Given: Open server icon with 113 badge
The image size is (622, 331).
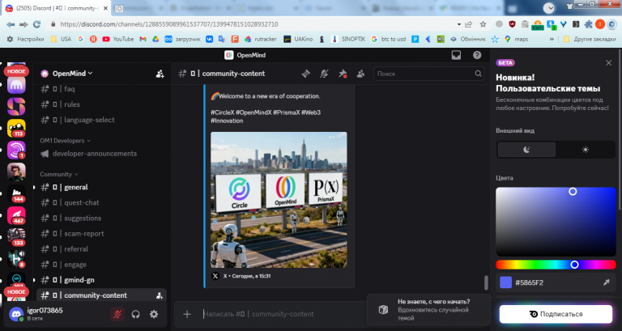Looking at the screenshot, I should (16, 129).
